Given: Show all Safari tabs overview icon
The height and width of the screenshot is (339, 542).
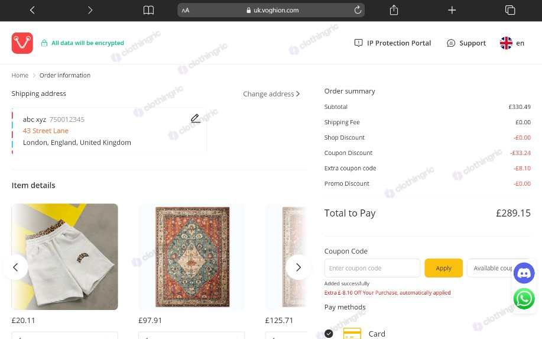Looking at the screenshot, I should pyautogui.click(x=510, y=10).
